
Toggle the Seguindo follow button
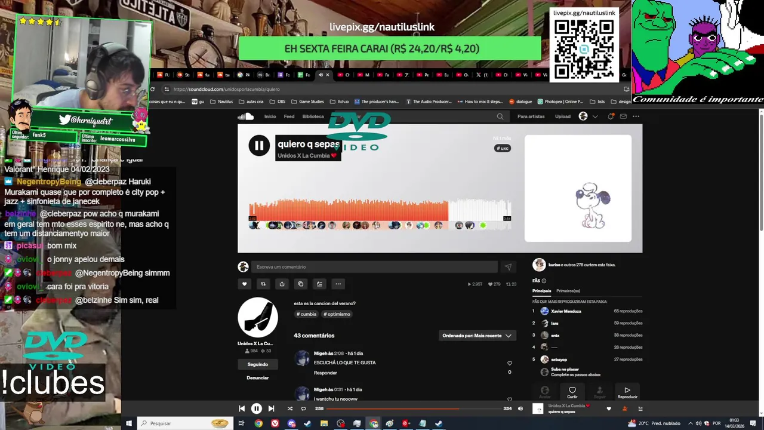pyautogui.click(x=258, y=364)
